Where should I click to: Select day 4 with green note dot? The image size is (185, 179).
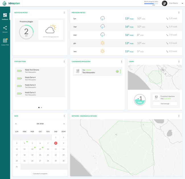click(x=24, y=143)
